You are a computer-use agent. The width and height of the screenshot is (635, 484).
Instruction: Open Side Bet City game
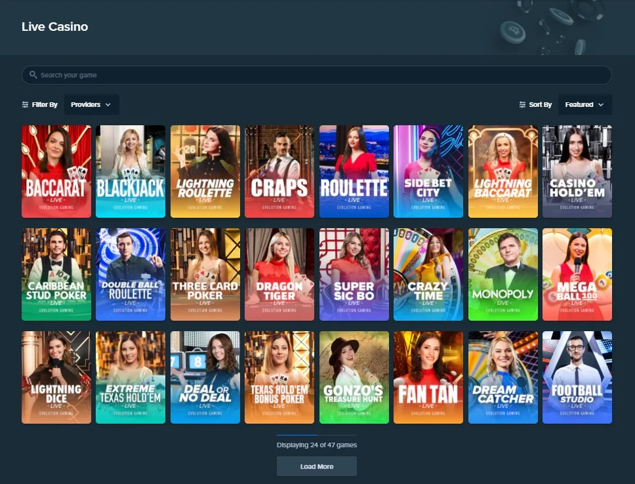428,171
